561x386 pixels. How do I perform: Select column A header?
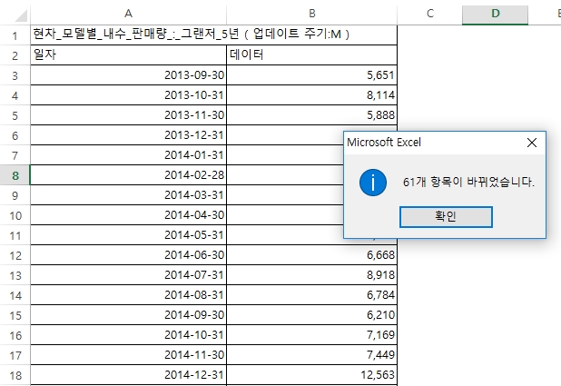128,14
